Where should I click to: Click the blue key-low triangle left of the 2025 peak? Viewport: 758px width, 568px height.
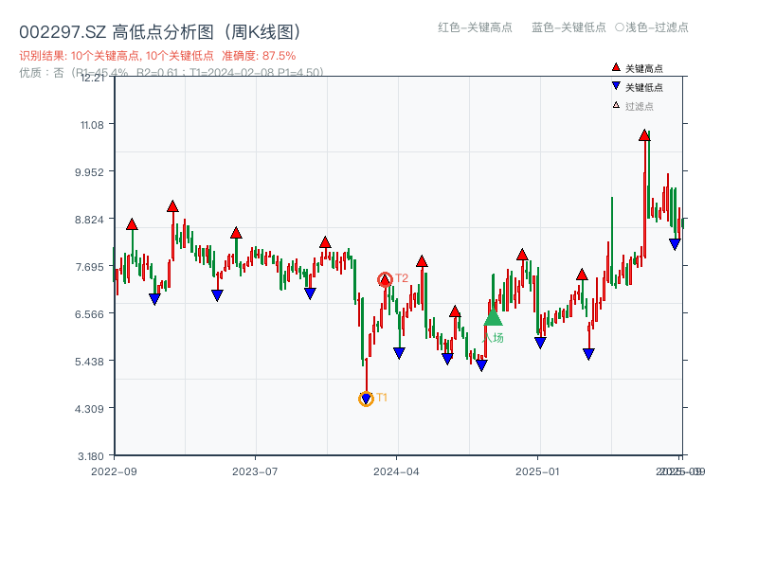pyautogui.click(x=587, y=354)
